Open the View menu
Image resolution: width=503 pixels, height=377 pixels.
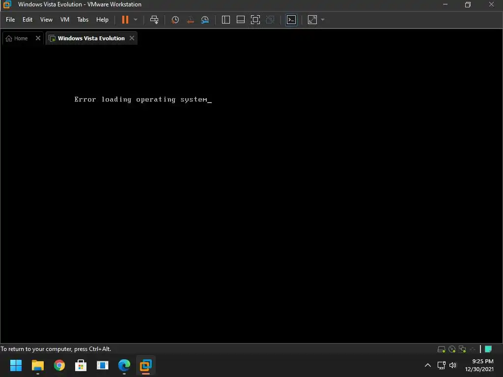(x=46, y=20)
